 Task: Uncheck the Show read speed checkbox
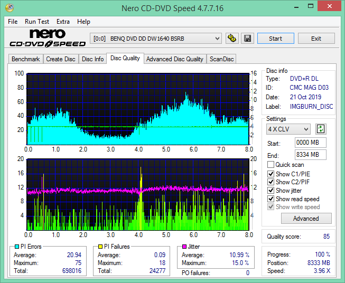pos(271,199)
